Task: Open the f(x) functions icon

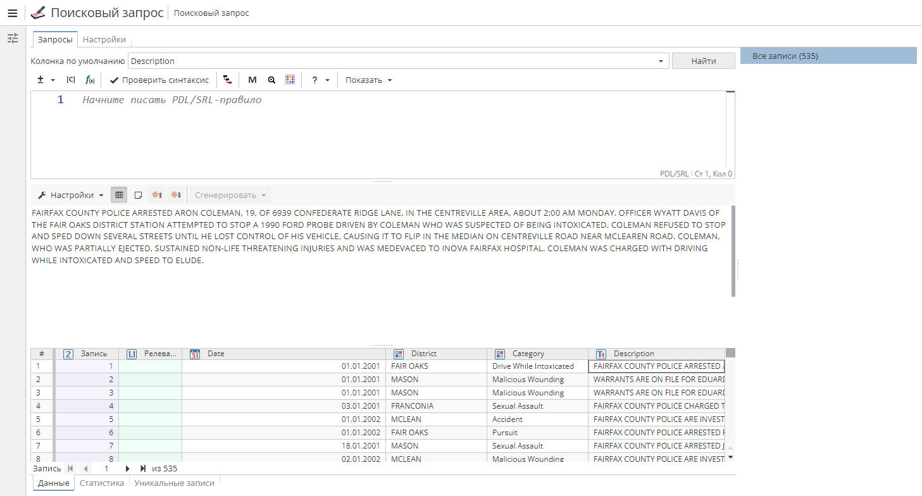Action: tap(90, 80)
